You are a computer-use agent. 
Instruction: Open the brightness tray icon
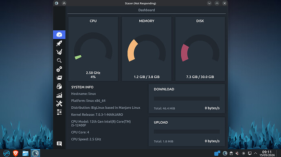(244, 153)
